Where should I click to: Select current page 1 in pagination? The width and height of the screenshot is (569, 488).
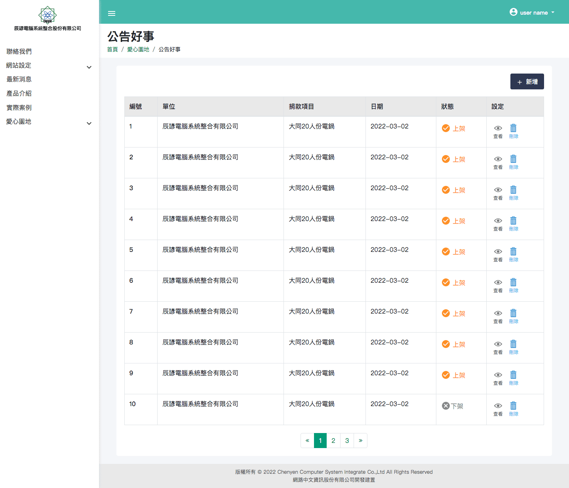pyautogui.click(x=320, y=441)
